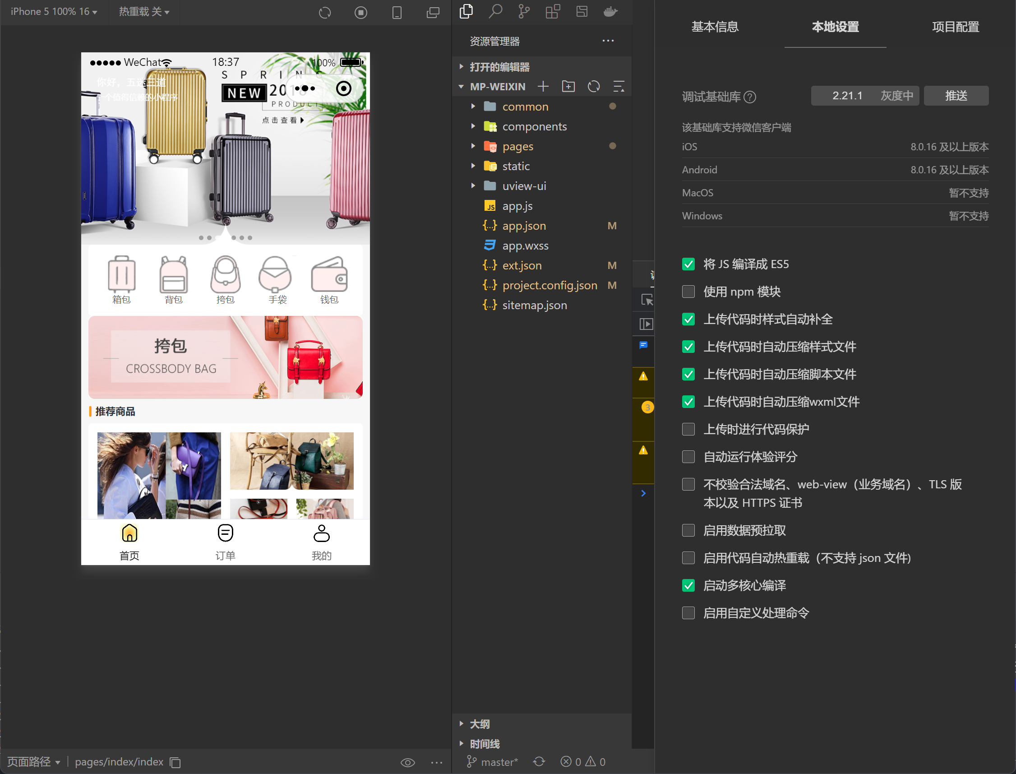
Task: Open the app.json file
Action: pyautogui.click(x=524, y=226)
